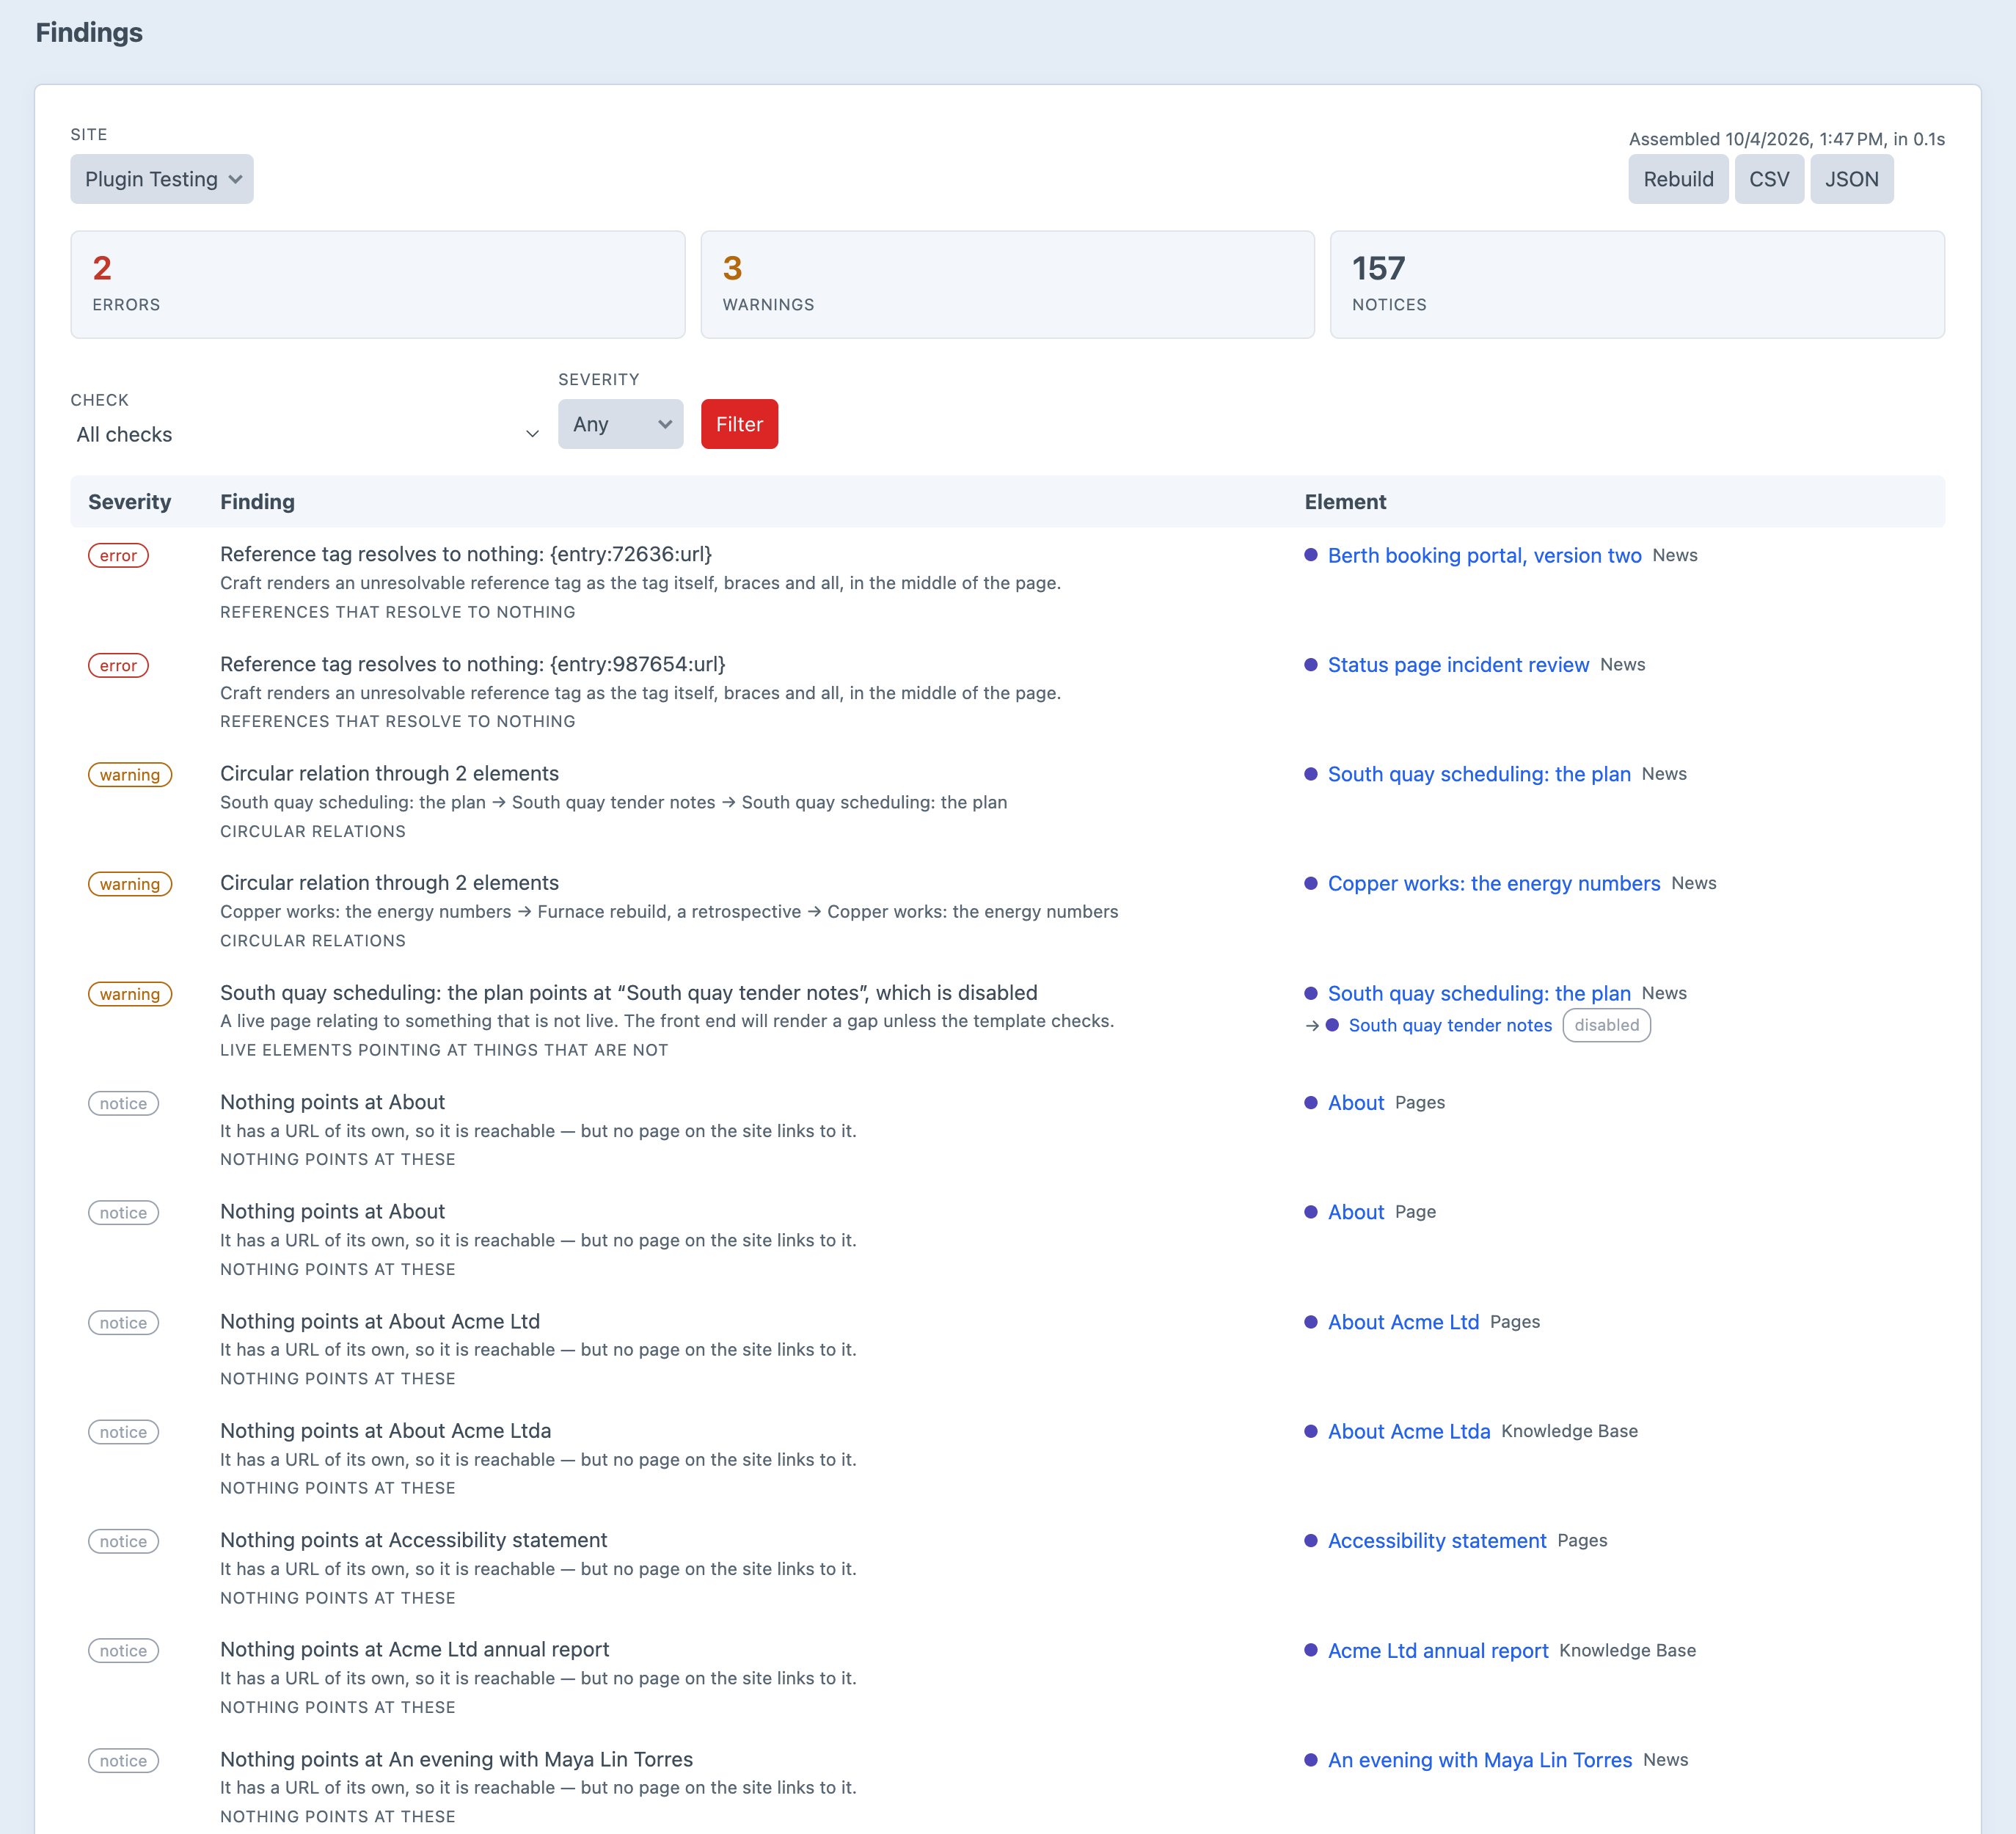This screenshot has height=1834, width=2016.
Task: Click error badge for entry:72636 finding
Action: [x=118, y=555]
